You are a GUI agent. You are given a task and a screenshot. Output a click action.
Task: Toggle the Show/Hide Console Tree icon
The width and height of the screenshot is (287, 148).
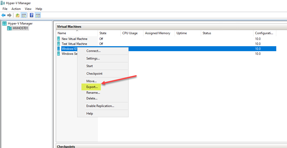(24, 15)
